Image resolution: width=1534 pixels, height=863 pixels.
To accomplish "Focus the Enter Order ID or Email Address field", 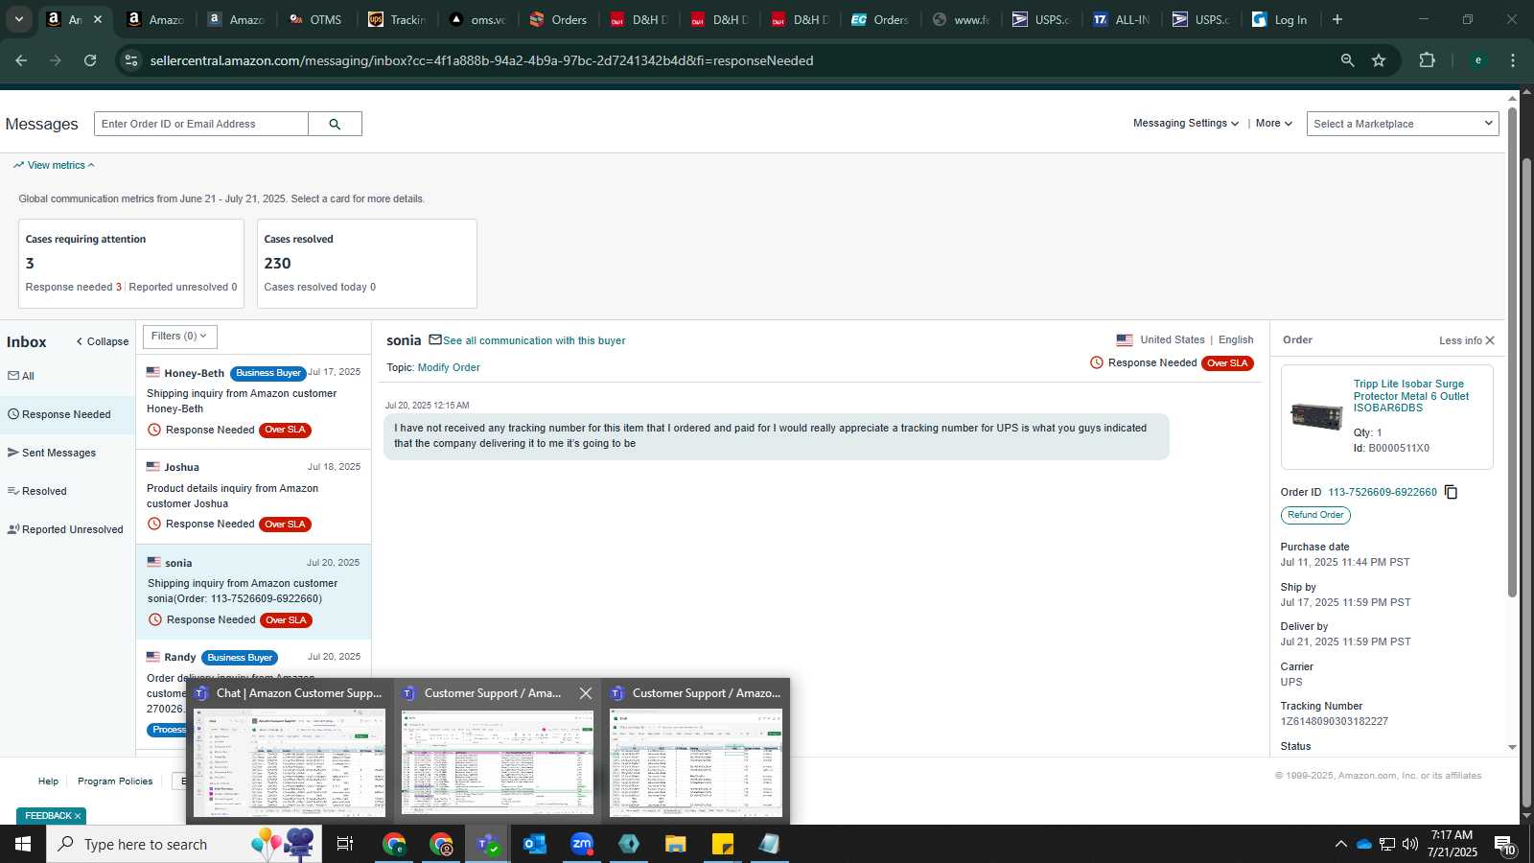I will point(201,124).
